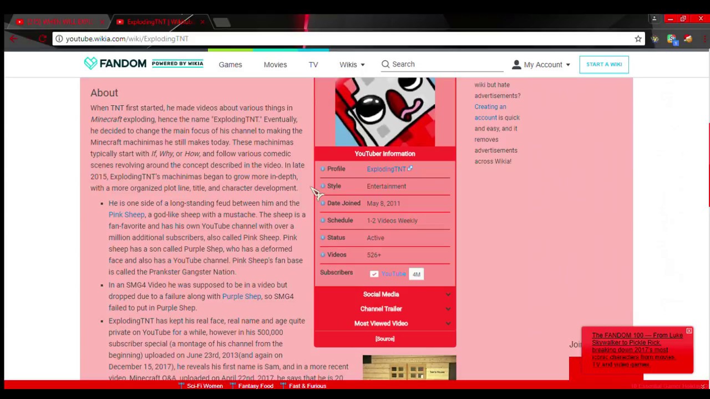710x399 pixels.
Task: Open the Movies menu item
Action: click(275, 65)
